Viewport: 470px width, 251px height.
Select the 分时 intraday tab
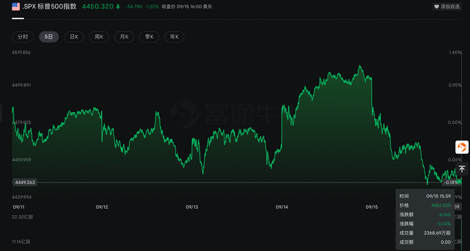(23, 37)
